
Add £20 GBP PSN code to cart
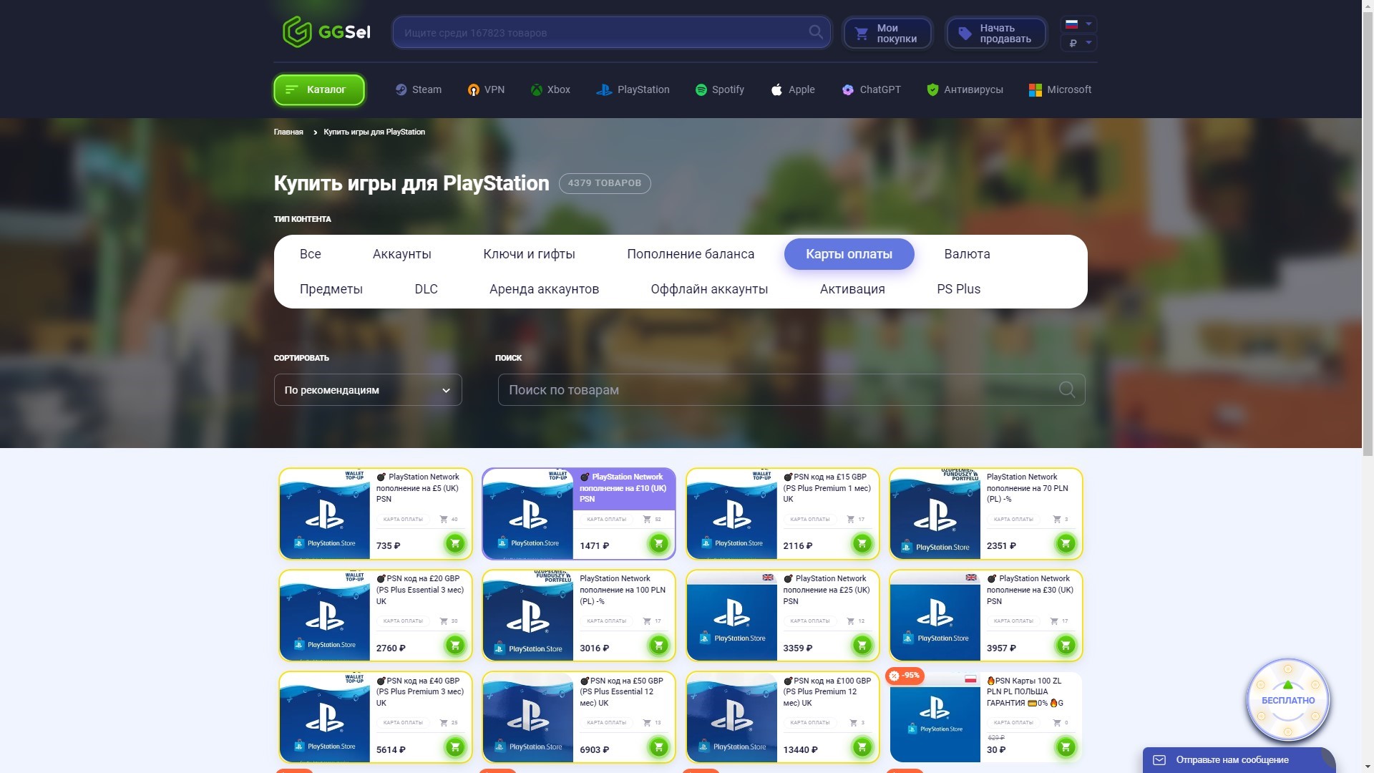pyautogui.click(x=455, y=646)
